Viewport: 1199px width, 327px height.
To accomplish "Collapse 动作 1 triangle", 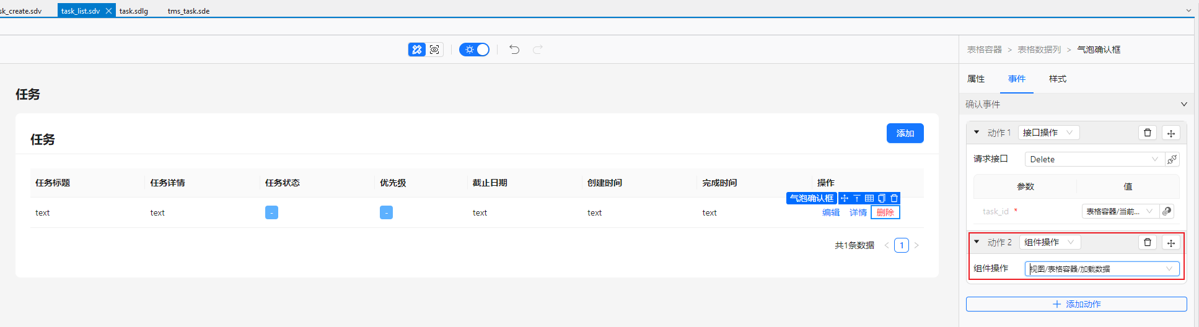I will click(x=977, y=132).
